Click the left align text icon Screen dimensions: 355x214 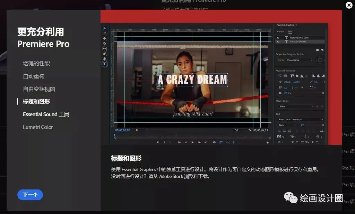[x=279, y=131]
